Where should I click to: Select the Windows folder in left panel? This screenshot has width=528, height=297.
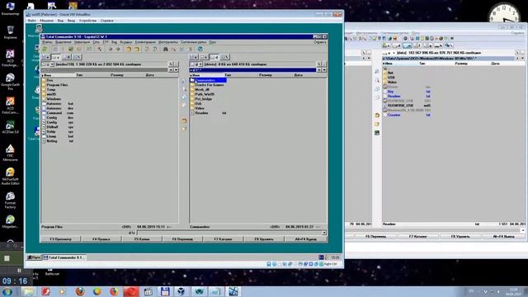coord(51,99)
